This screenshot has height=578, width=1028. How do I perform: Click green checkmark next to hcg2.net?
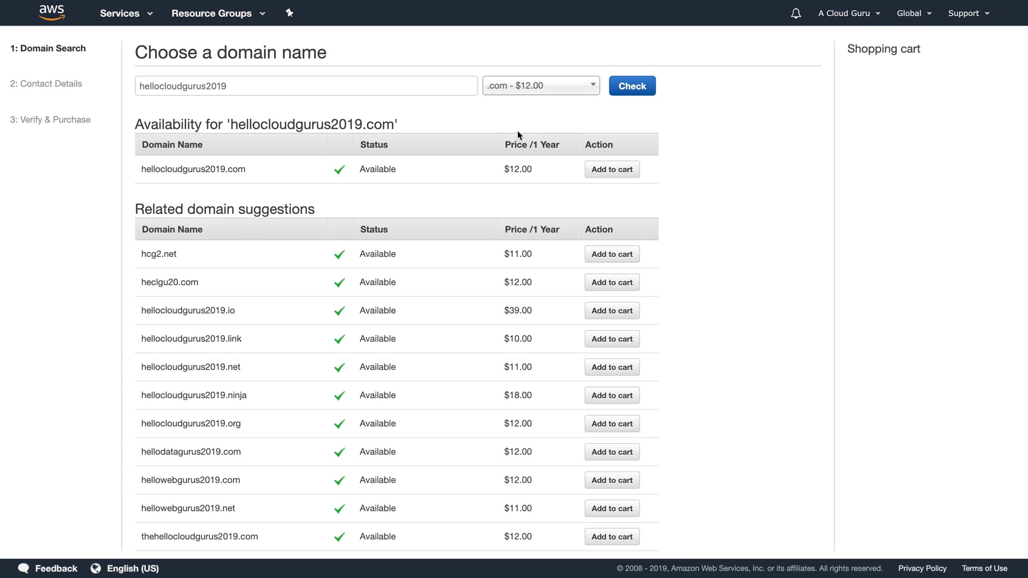[x=339, y=254]
